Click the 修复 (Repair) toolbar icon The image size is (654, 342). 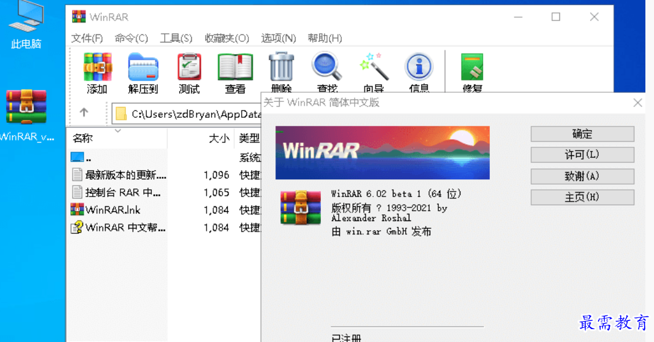tap(472, 67)
